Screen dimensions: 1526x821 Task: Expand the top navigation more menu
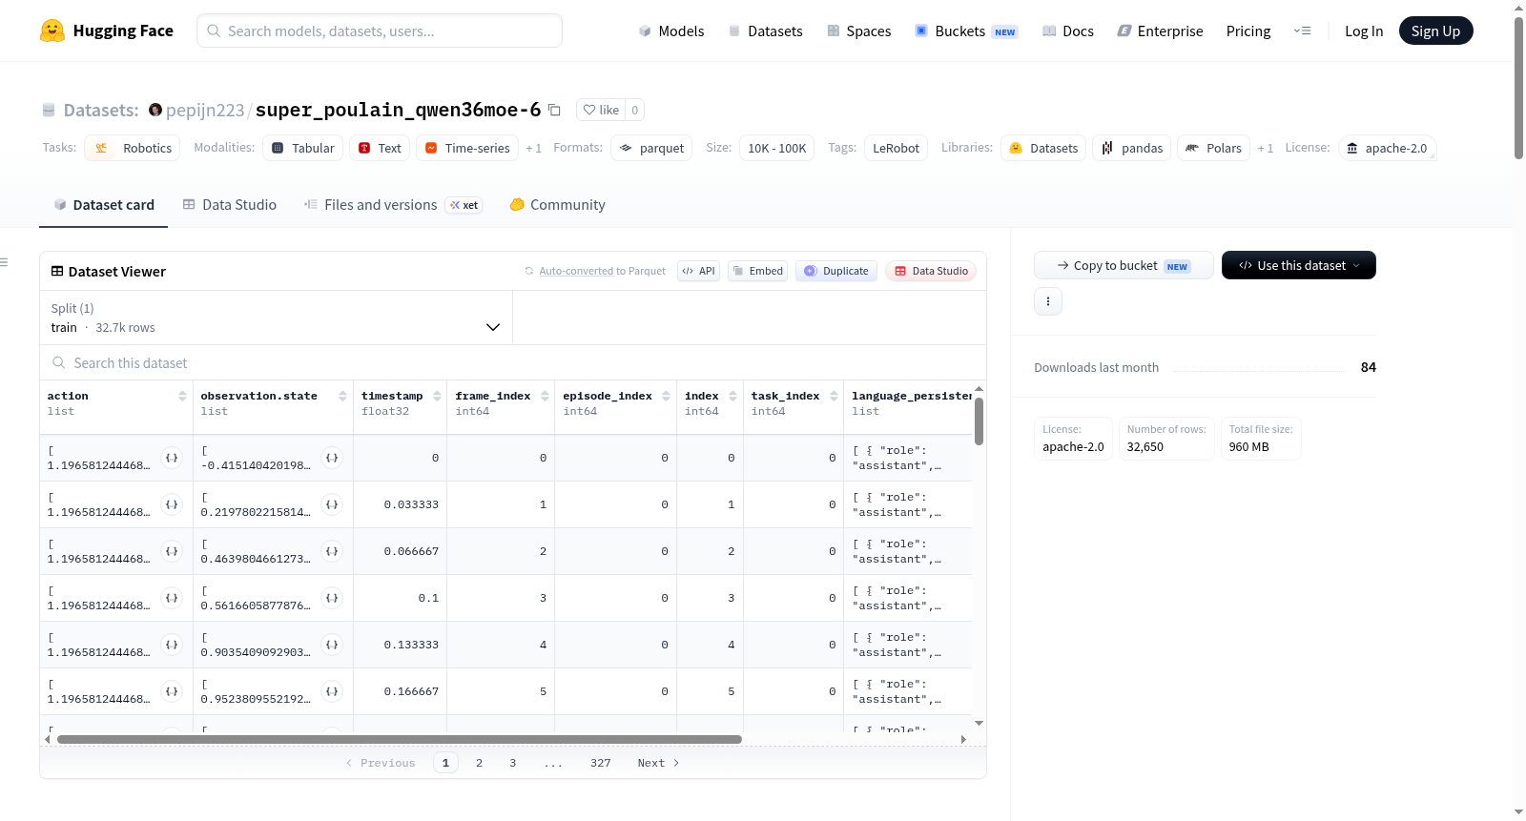tap(1302, 31)
